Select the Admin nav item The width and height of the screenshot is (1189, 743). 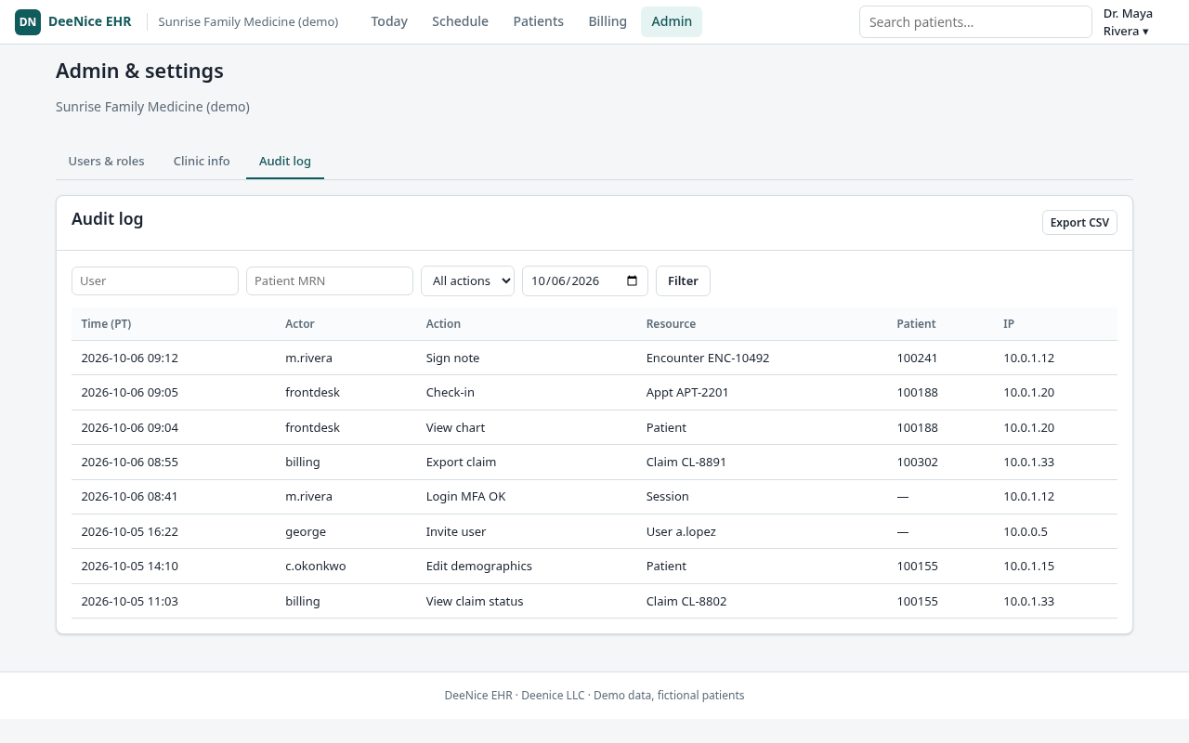pos(672,22)
